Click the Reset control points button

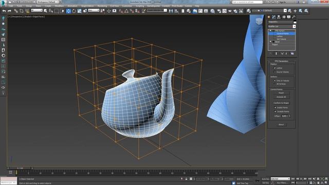pos(281,93)
